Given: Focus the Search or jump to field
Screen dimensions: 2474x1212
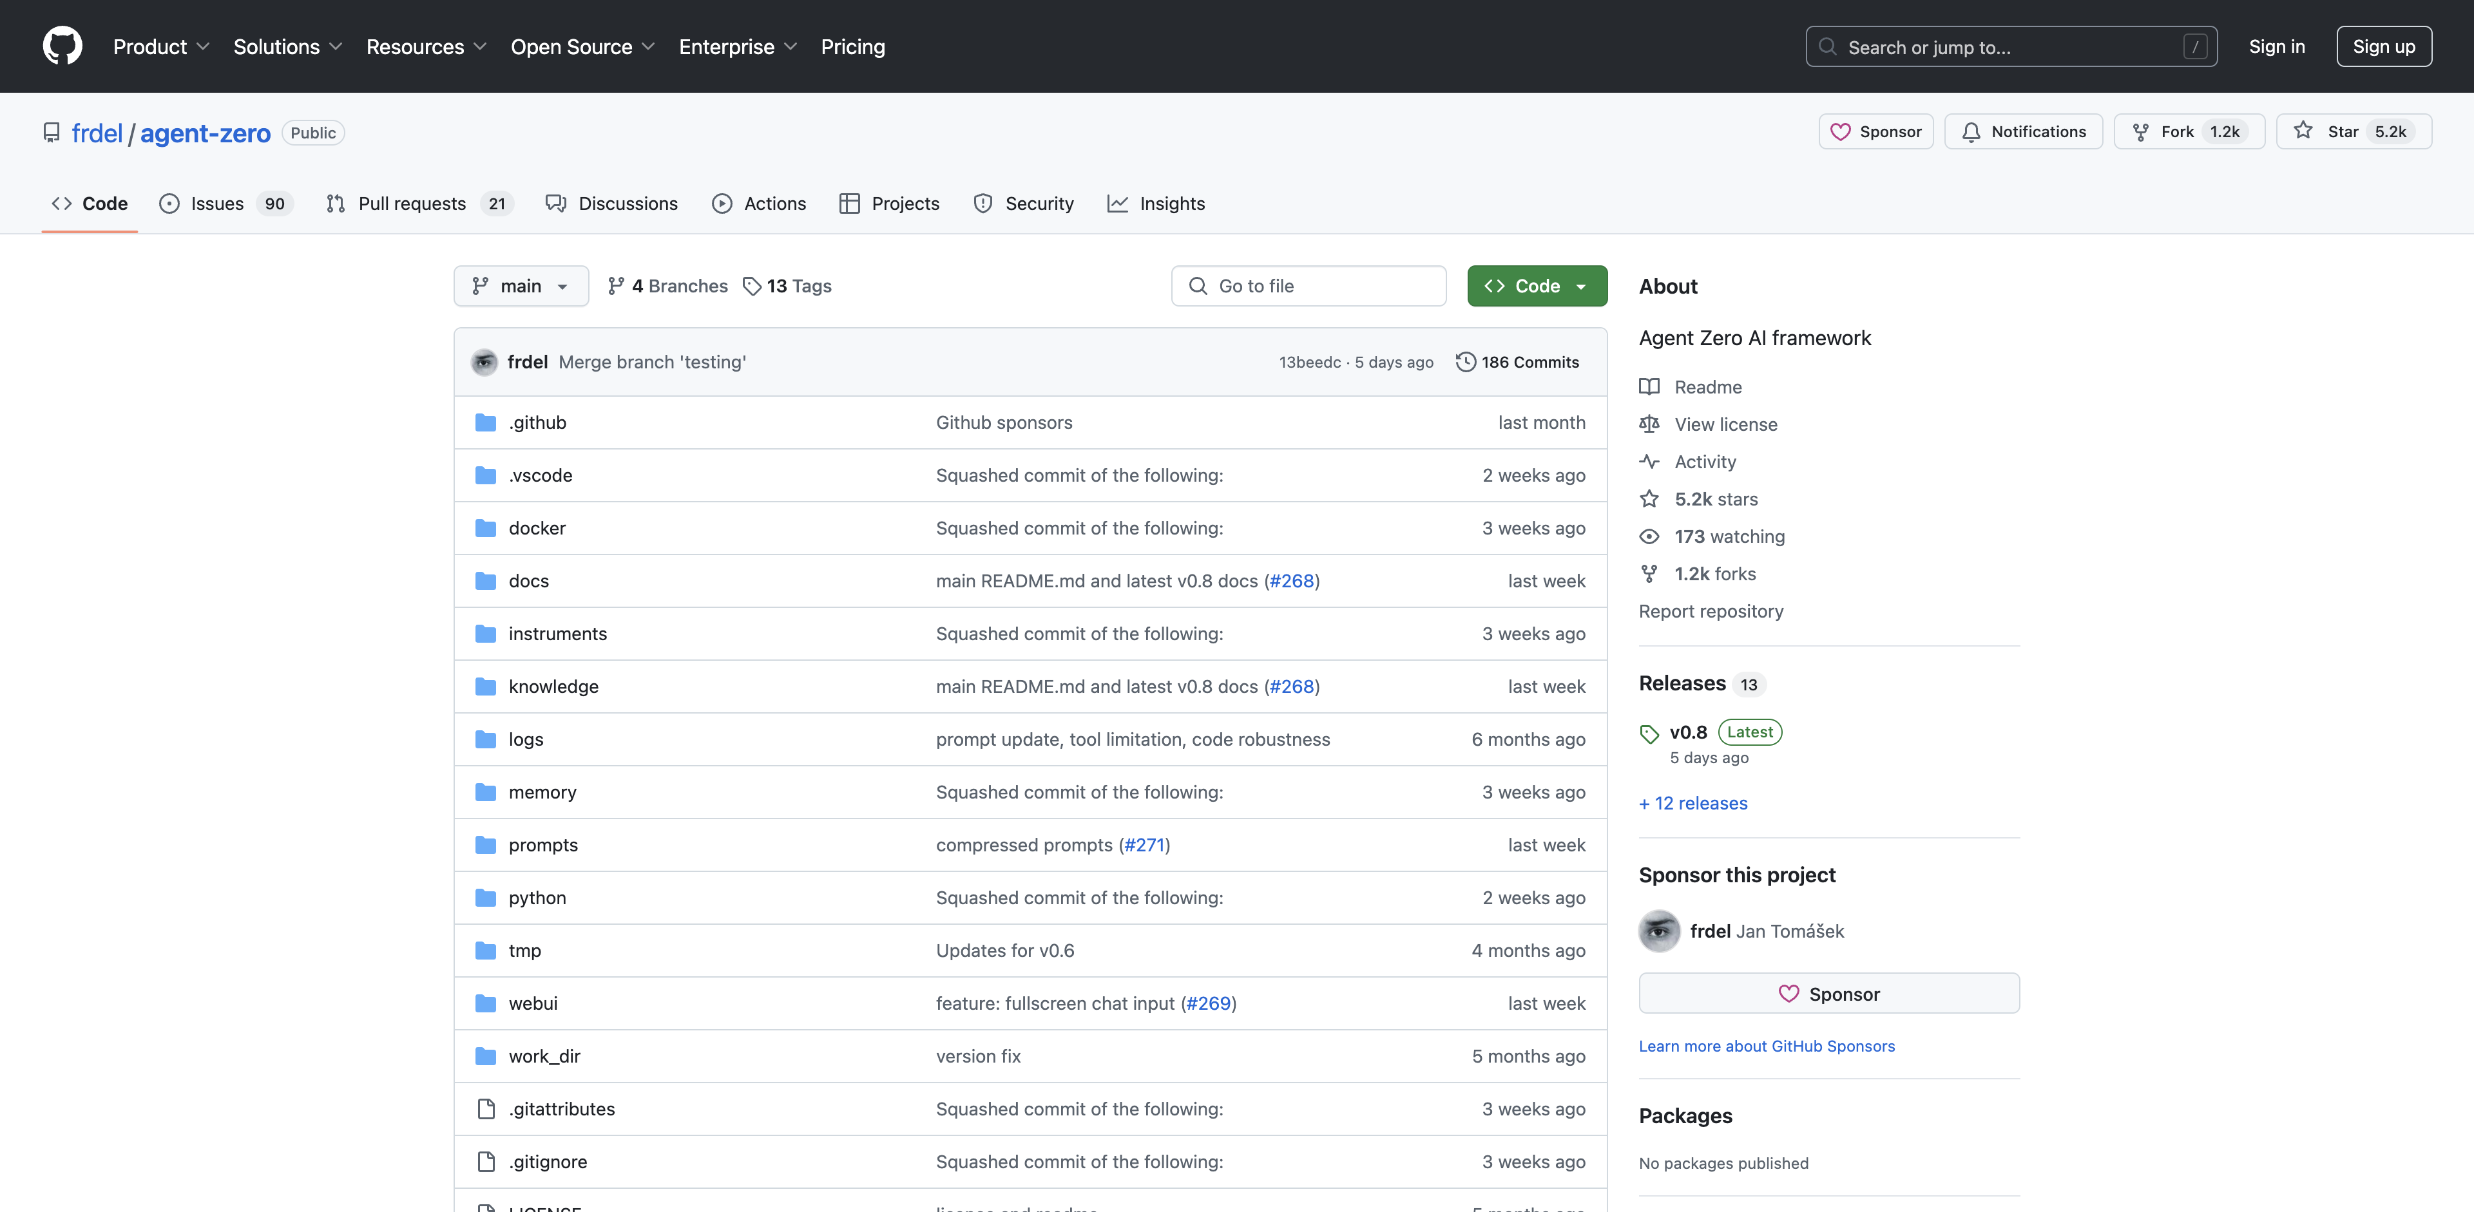Looking at the screenshot, I should (x=2011, y=46).
